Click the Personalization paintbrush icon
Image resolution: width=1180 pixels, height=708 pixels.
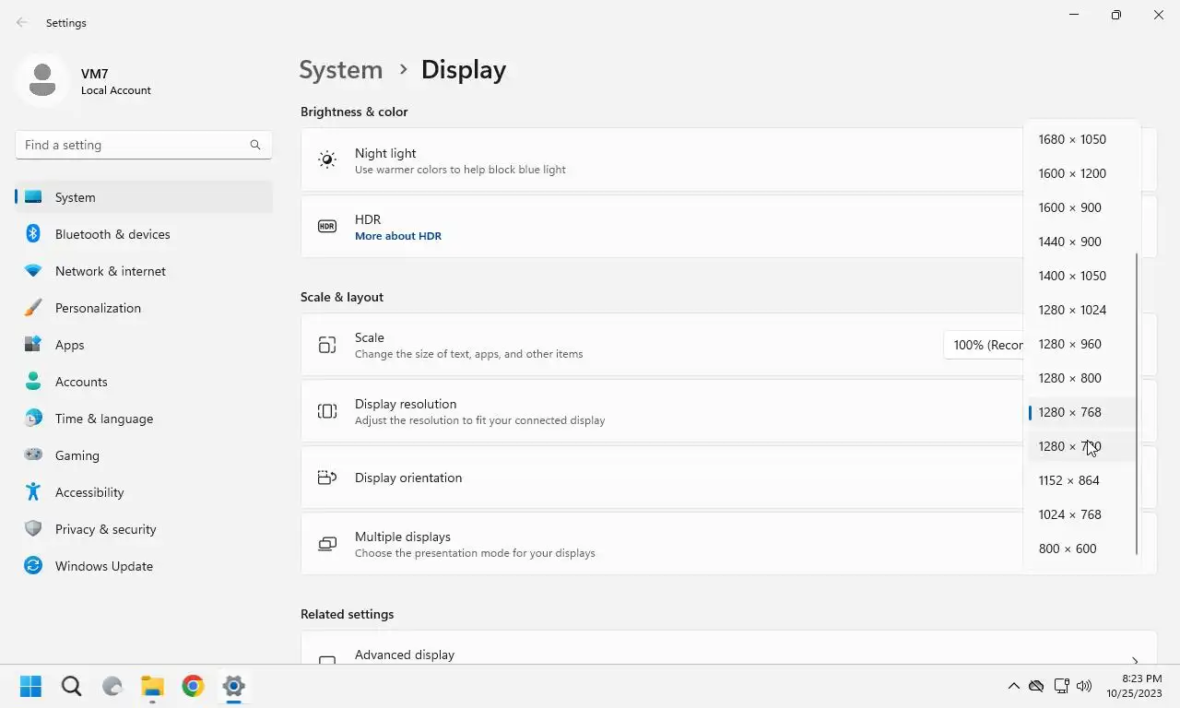33,308
